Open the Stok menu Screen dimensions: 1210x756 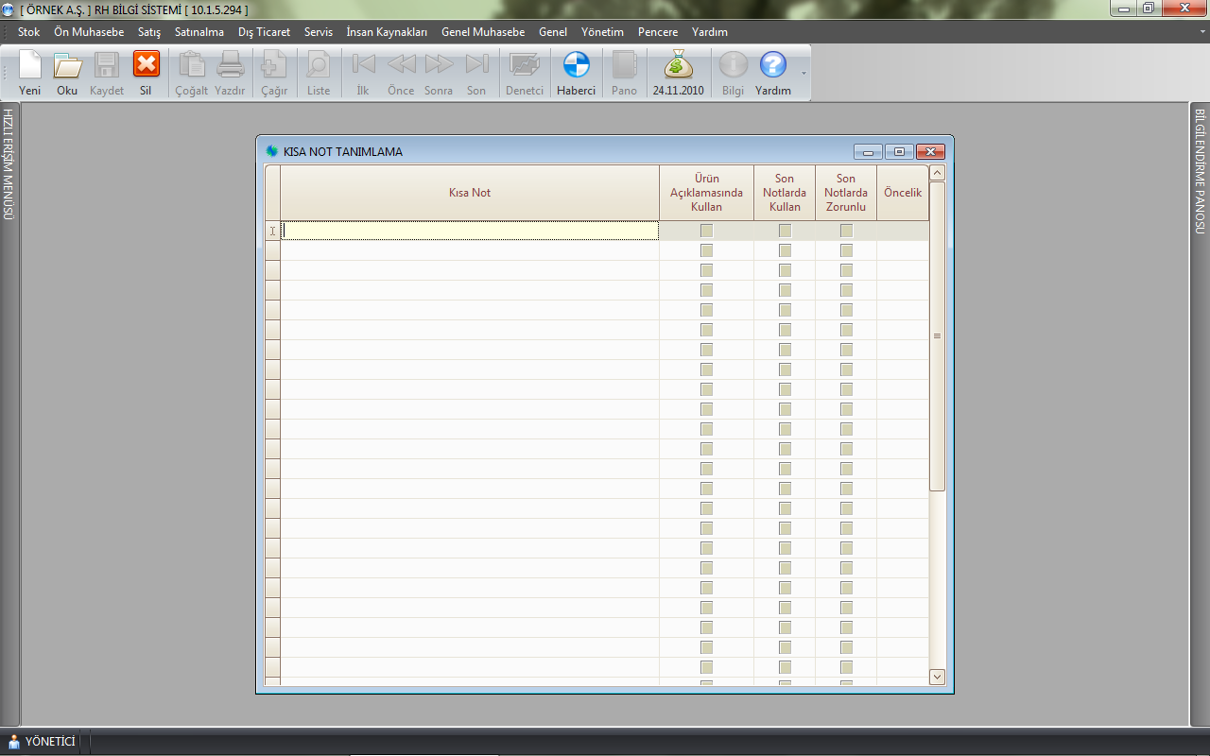tap(28, 32)
